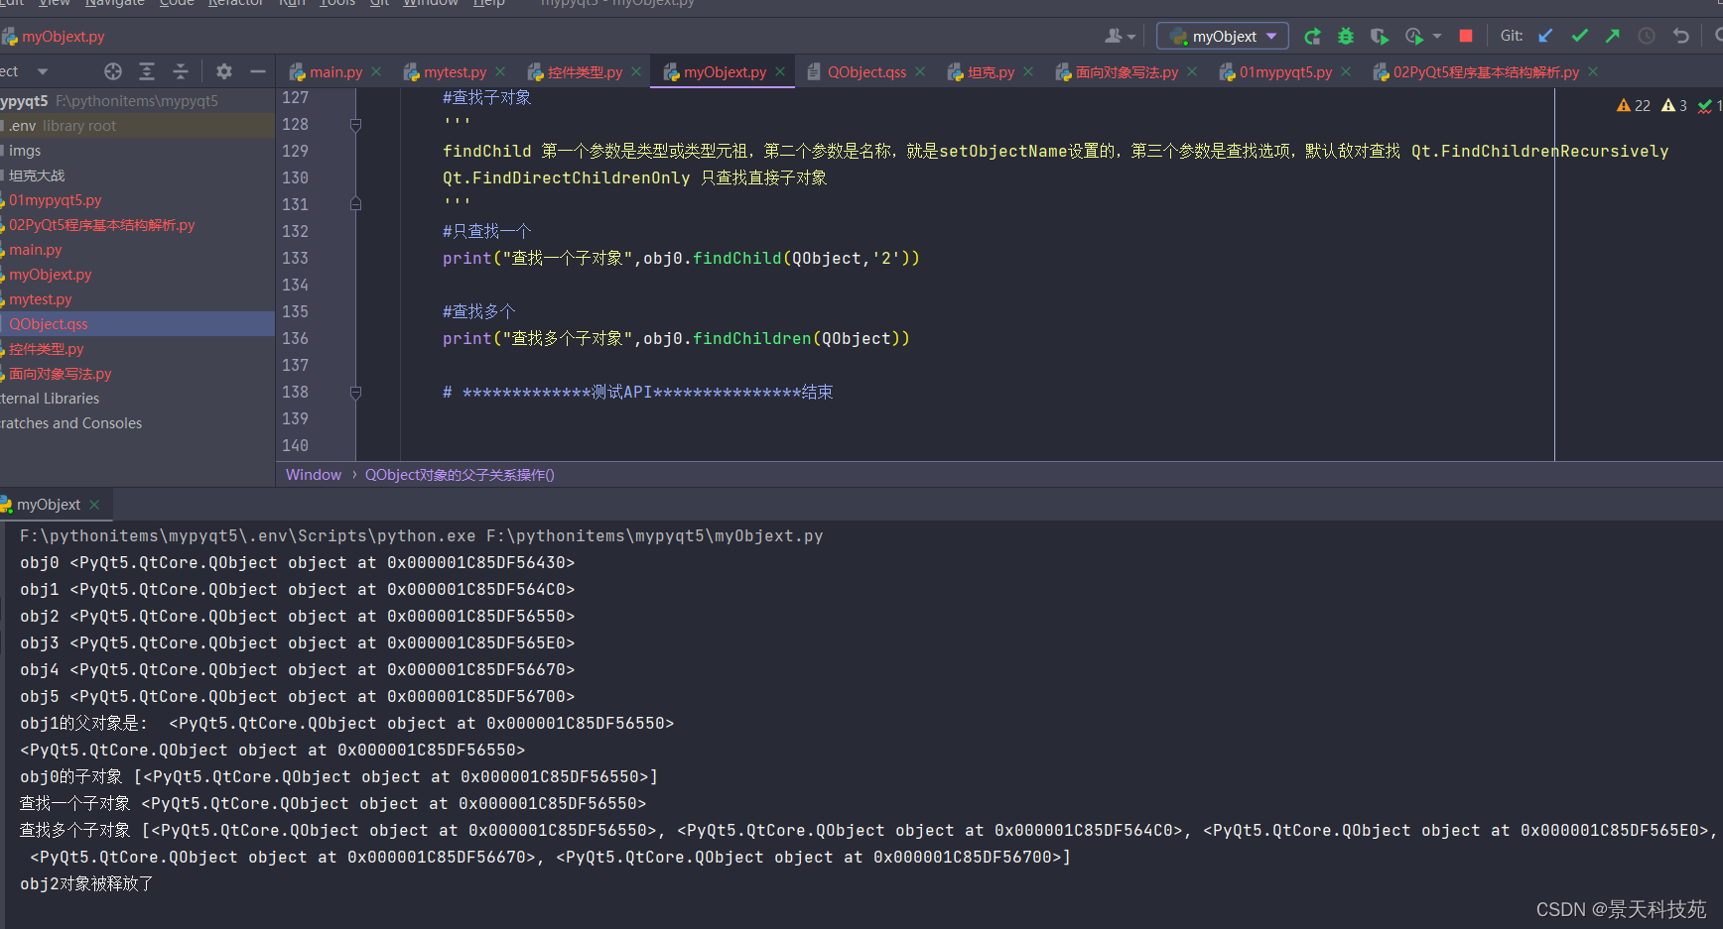The width and height of the screenshot is (1723, 929).
Task: Collapse the docstring fold marker at line 128
Action: pos(355,125)
